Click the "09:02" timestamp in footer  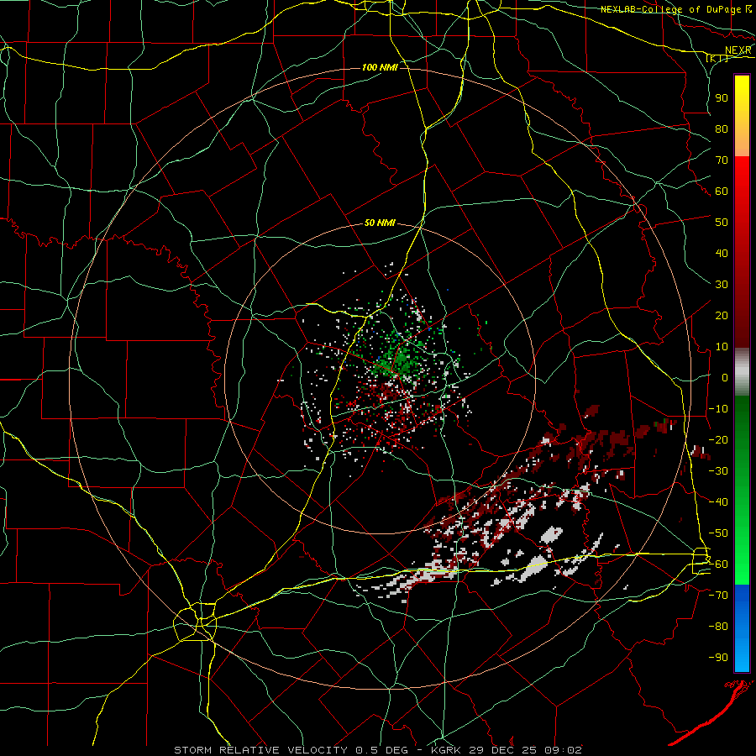coord(564,750)
